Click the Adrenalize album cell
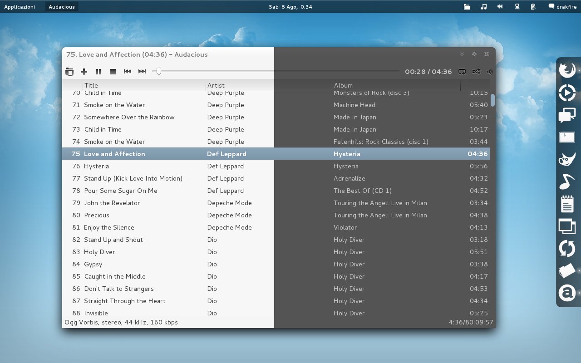The width and height of the screenshot is (581, 363). pyautogui.click(x=349, y=178)
